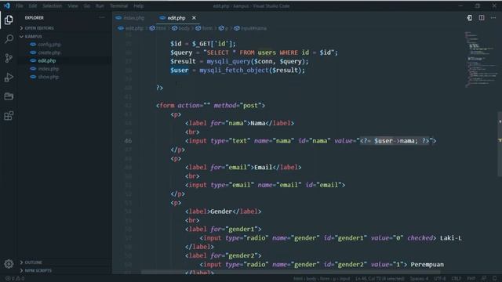Viewport: 502px width, 282px height.
Task: Open the Run and Debug view
Action: [x=9, y=78]
